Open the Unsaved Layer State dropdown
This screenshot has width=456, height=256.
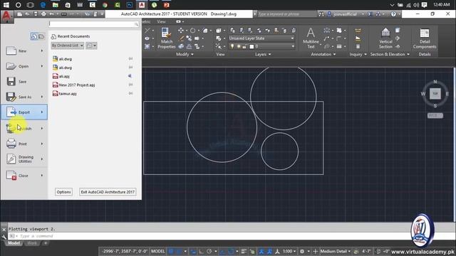[x=261, y=38]
